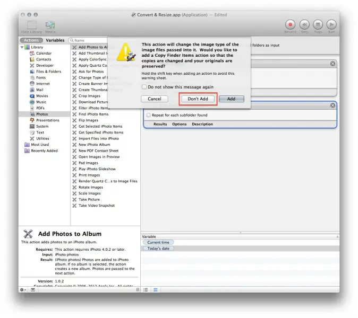Select Rotate Images action
The image size is (358, 318).
(x=91, y=187)
